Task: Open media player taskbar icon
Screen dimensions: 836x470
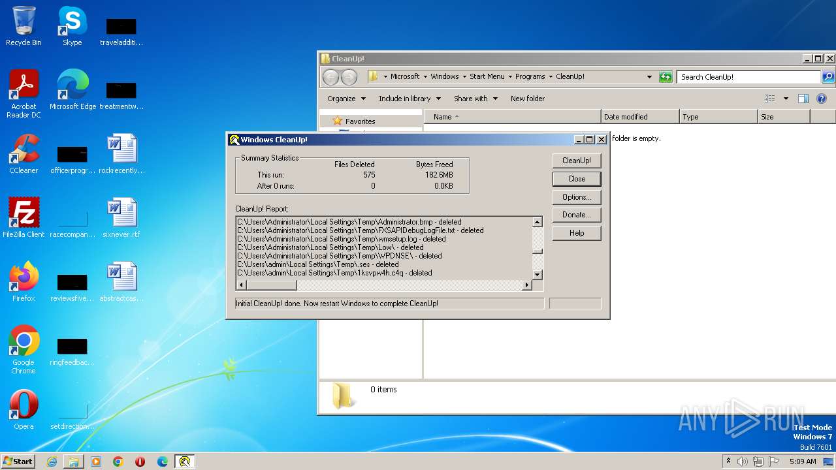Action: point(96,462)
